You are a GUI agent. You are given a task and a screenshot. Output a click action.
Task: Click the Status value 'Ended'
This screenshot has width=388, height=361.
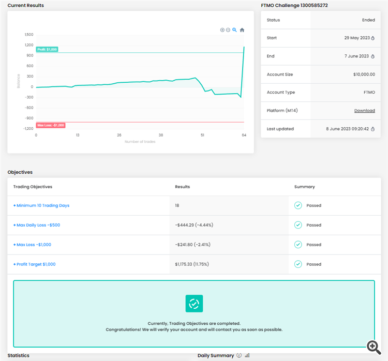pos(368,20)
